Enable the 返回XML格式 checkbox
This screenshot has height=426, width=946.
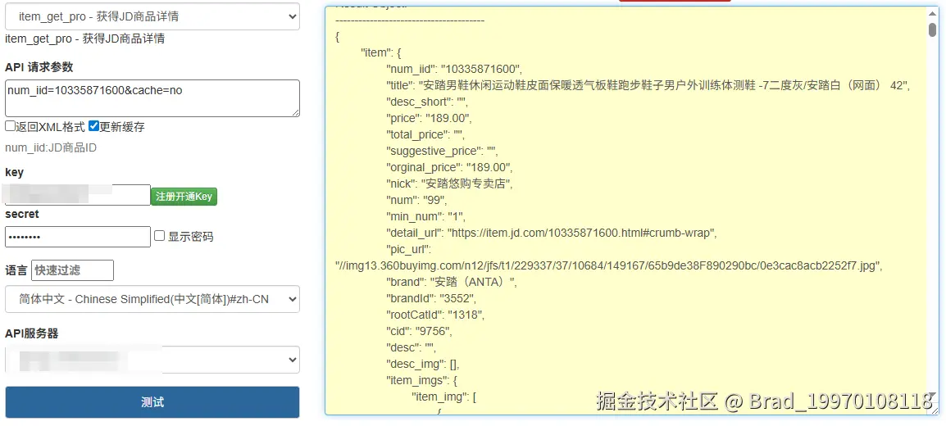11,126
